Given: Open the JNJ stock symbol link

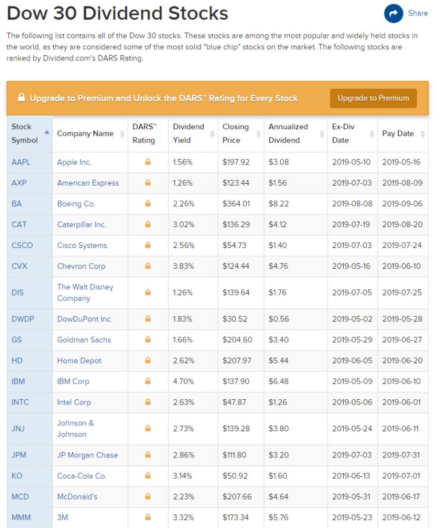Looking at the screenshot, I should point(18,428).
